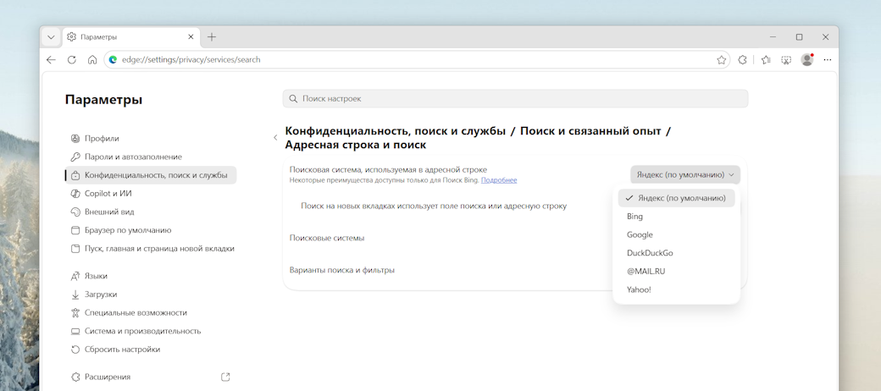The image size is (881, 391).
Task: Close the Параметры tab
Action: coord(191,37)
